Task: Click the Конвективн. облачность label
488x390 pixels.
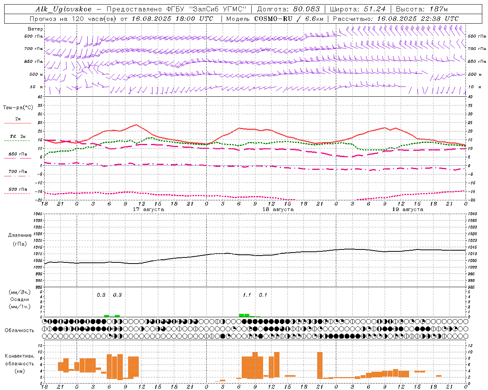Action: (19, 360)
